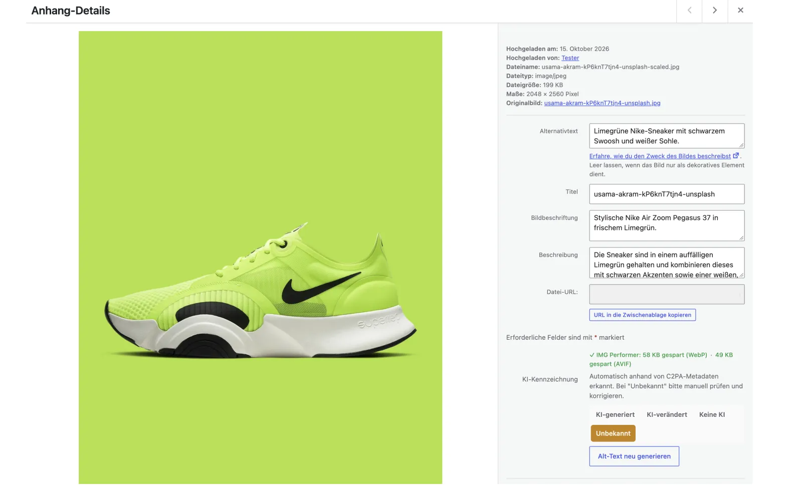Go to the next attachment
The width and height of the screenshot is (802, 485).
point(715,11)
